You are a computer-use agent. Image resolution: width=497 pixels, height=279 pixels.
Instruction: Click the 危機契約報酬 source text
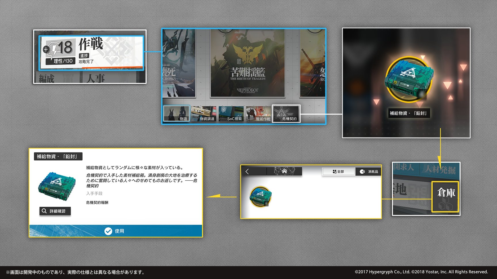click(x=97, y=202)
